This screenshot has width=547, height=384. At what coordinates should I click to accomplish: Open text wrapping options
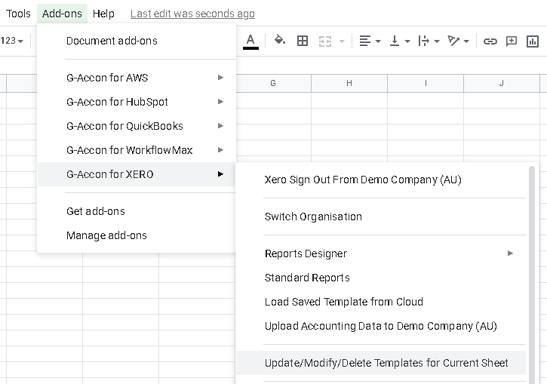pos(423,41)
